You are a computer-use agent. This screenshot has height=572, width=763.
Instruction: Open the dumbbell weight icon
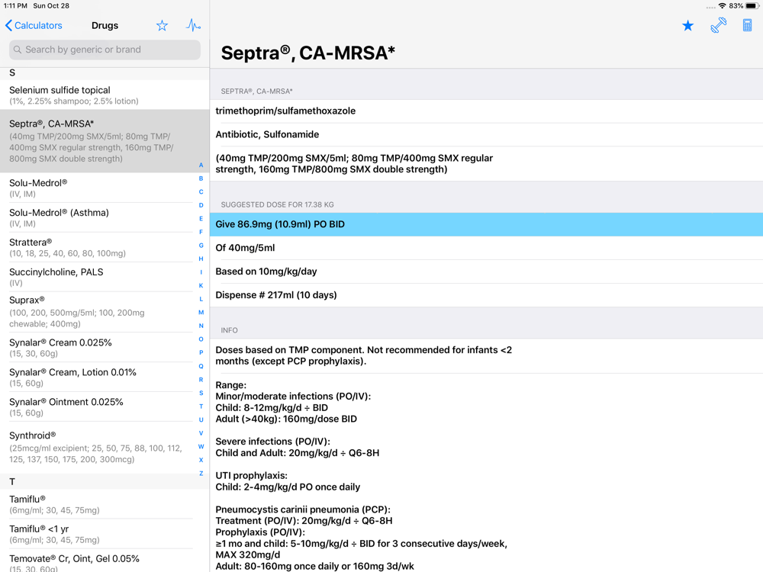(718, 25)
